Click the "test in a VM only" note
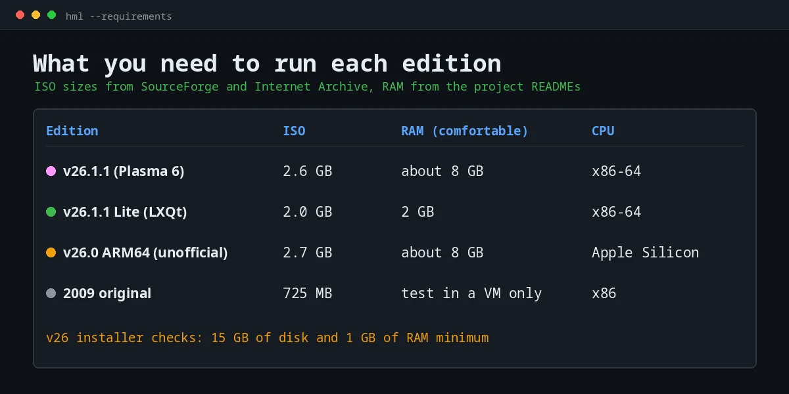The width and height of the screenshot is (789, 394). tap(471, 294)
